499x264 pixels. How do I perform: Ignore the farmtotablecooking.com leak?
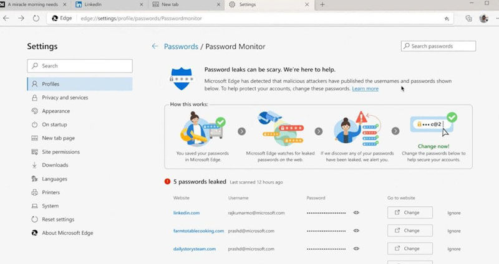pyautogui.click(x=453, y=230)
